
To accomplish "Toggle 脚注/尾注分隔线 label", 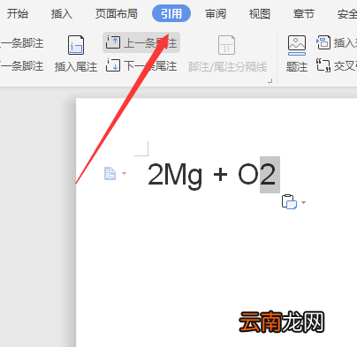I will (228, 67).
